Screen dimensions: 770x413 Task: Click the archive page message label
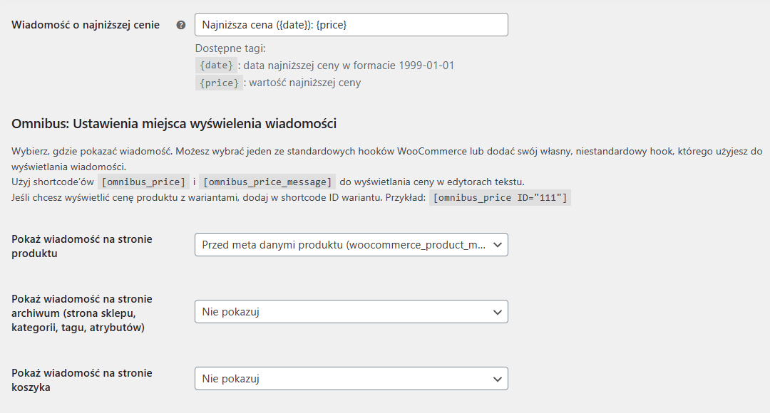(x=82, y=313)
